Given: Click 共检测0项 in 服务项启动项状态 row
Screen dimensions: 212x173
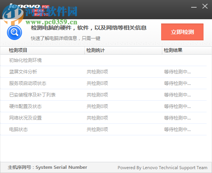Looking at the screenshot, I should (97, 83).
